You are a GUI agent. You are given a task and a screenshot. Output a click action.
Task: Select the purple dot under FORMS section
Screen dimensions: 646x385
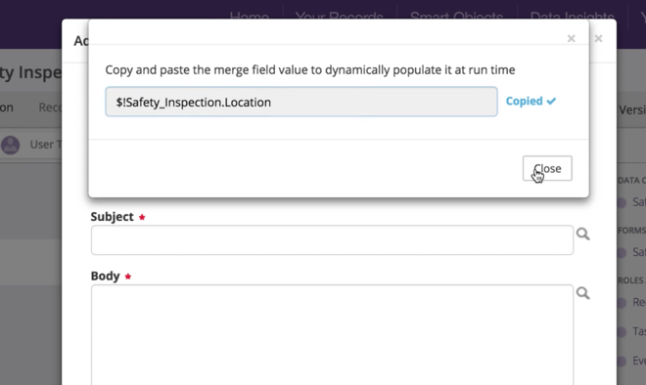(x=622, y=252)
